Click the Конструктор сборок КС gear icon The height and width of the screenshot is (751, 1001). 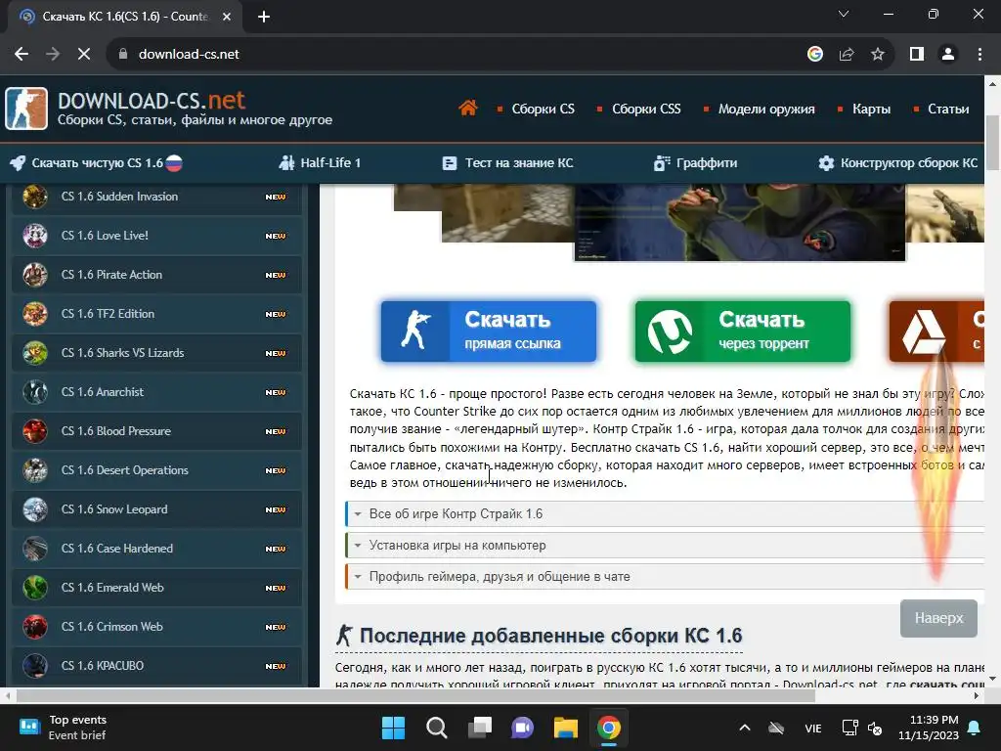[826, 163]
